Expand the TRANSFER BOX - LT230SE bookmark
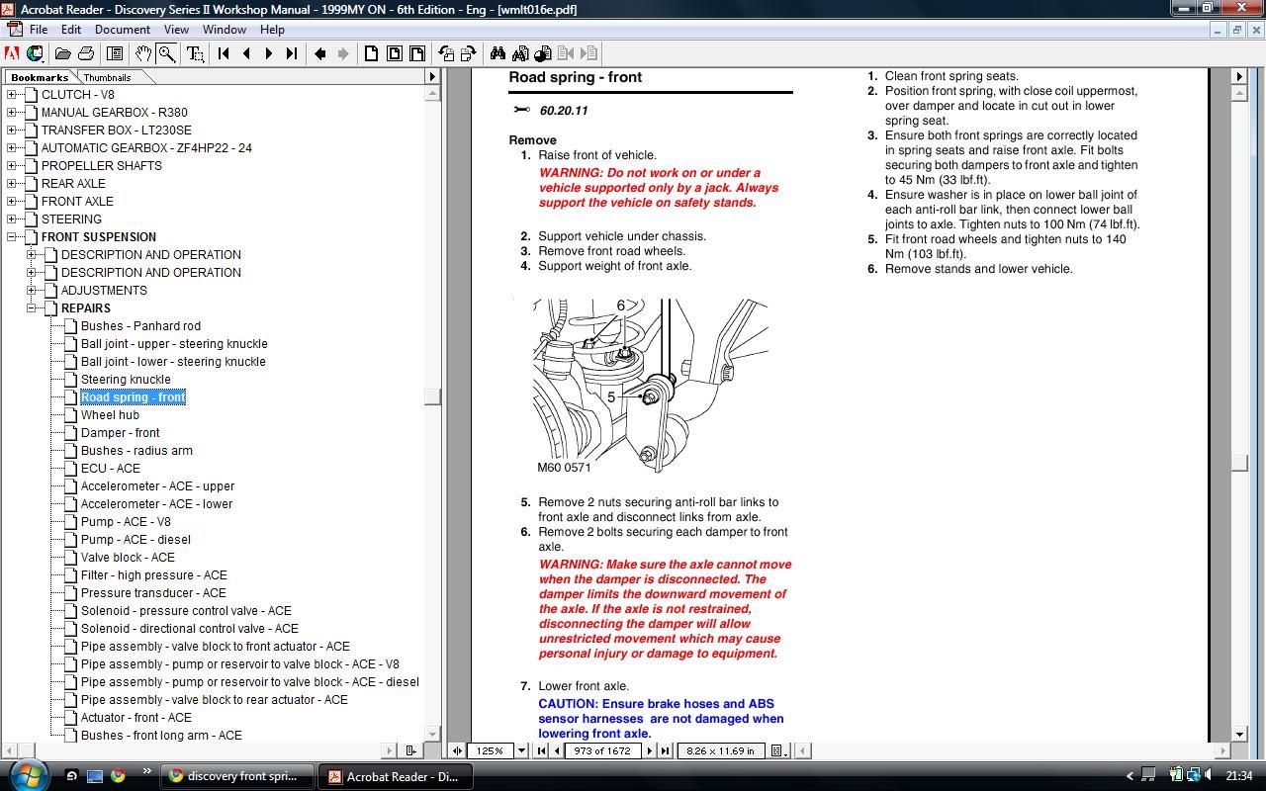1266x791 pixels. (x=12, y=131)
